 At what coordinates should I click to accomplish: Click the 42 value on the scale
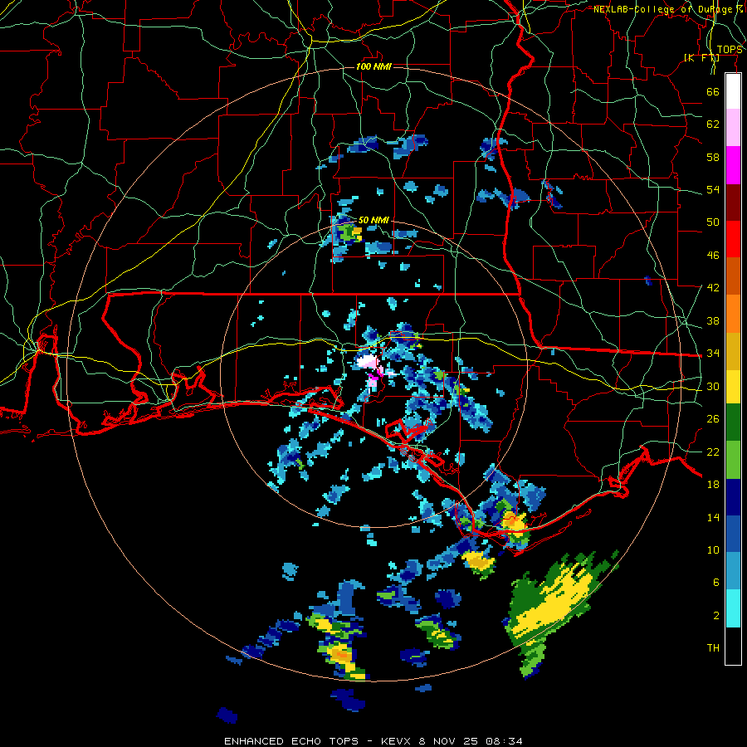pos(713,288)
